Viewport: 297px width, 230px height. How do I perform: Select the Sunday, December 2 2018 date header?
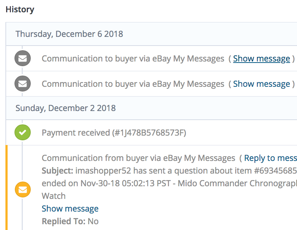[65, 108]
